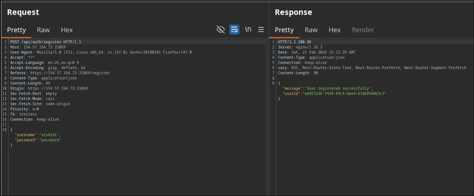Click the HTTP/1.1 200 OK status line

pos(295,42)
